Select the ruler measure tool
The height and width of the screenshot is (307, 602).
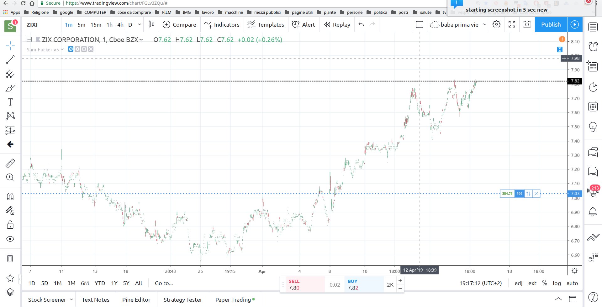[x=10, y=163]
